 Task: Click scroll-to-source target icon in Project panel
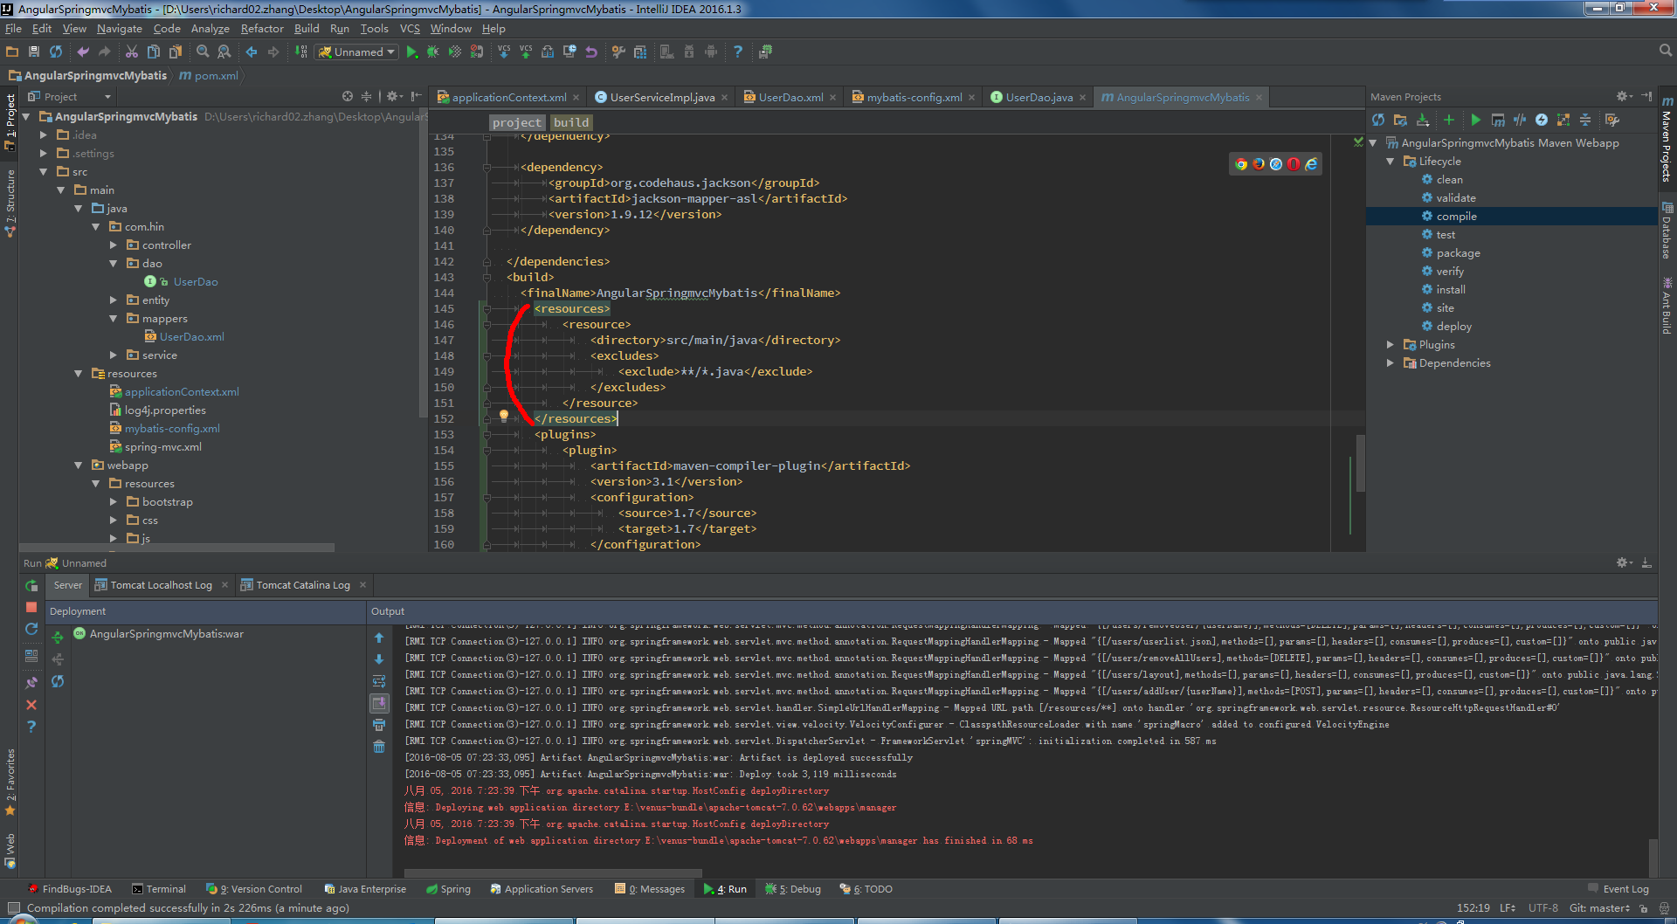[348, 96]
